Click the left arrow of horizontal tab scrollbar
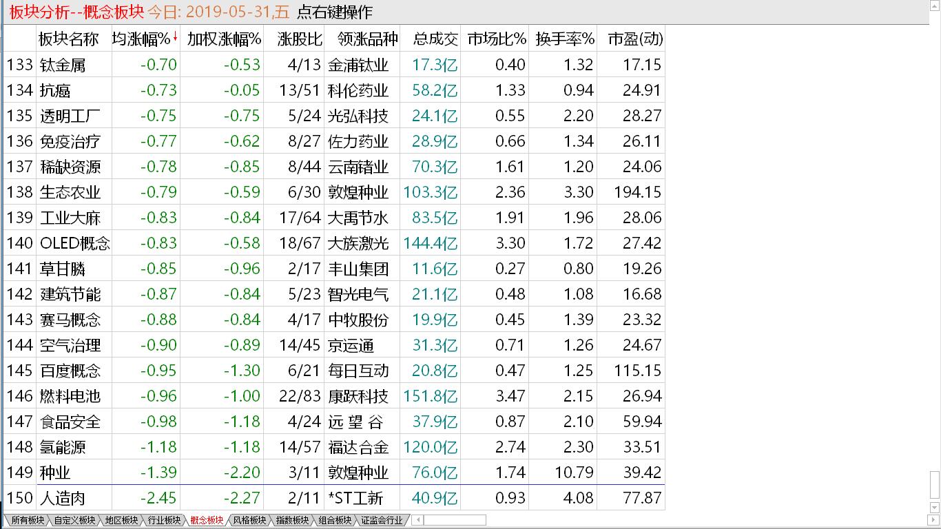941x529 pixels. point(417,520)
